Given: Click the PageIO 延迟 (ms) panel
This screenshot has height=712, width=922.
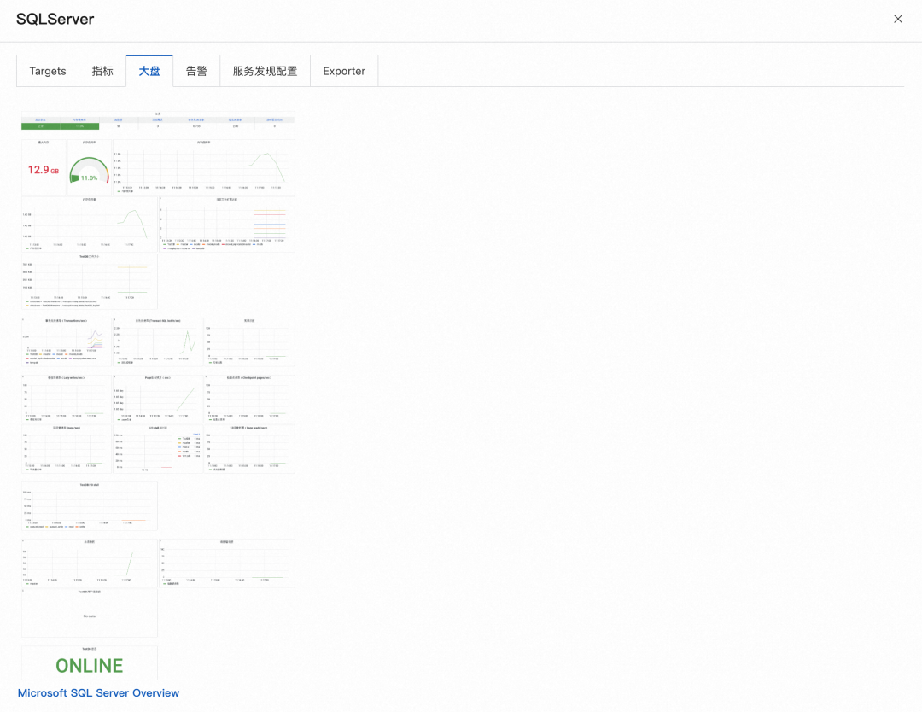Looking at the screenshot, I should pos(158,397).
